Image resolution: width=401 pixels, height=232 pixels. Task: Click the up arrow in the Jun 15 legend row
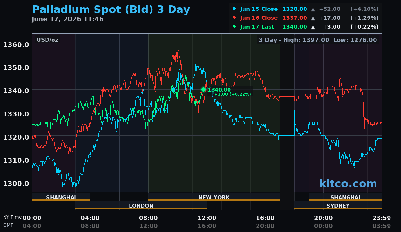[313, 9]
